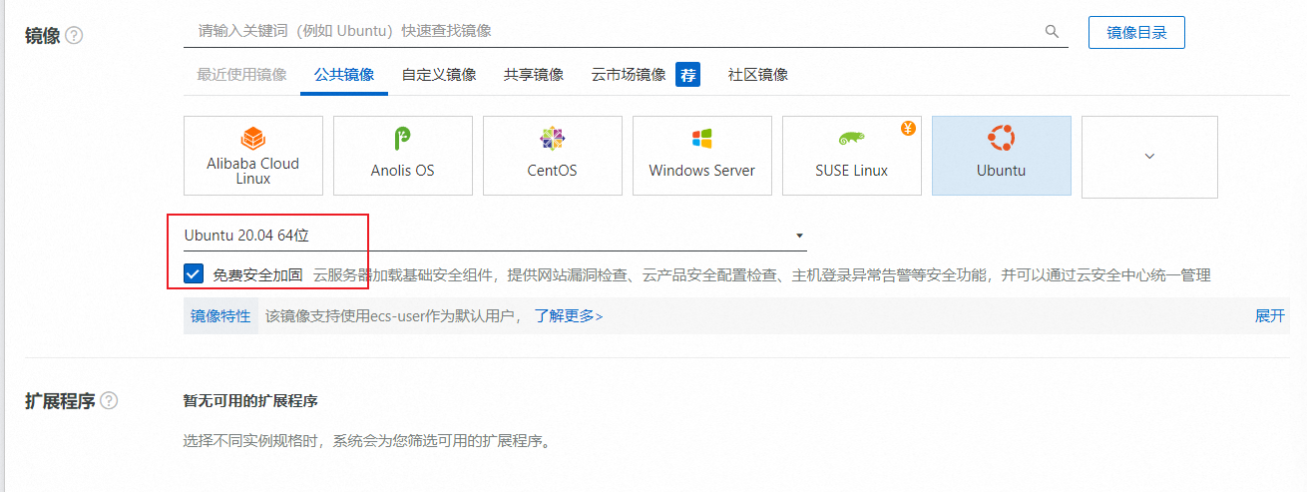Choose the Anolis OS image icon
This screenshot has width=1307, height=492.
[402, 138]
